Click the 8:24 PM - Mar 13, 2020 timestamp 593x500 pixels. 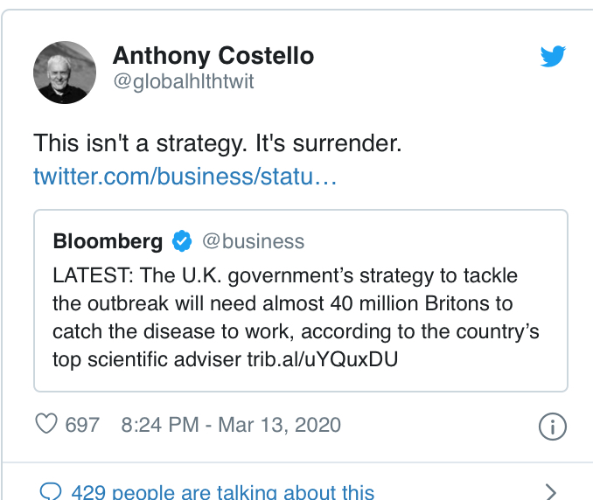point(231,426)
